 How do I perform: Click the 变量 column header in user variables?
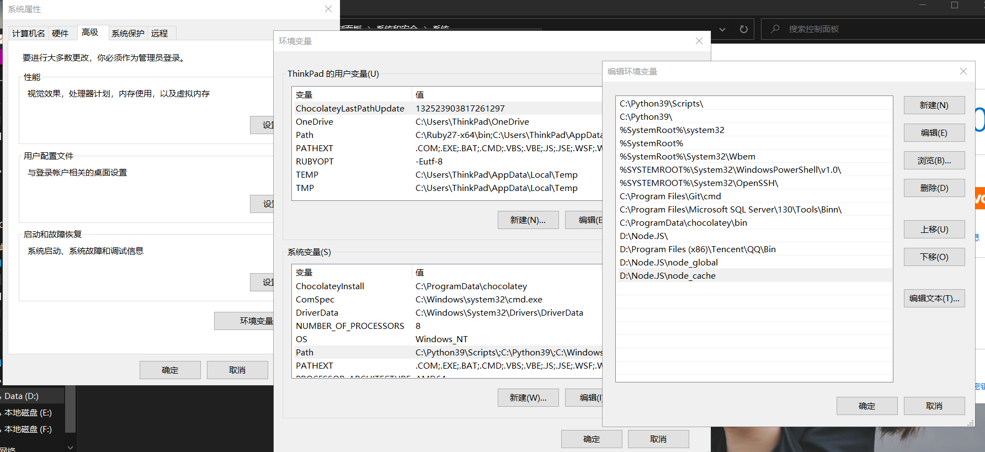pyautogui.click(x=352, y=94)
